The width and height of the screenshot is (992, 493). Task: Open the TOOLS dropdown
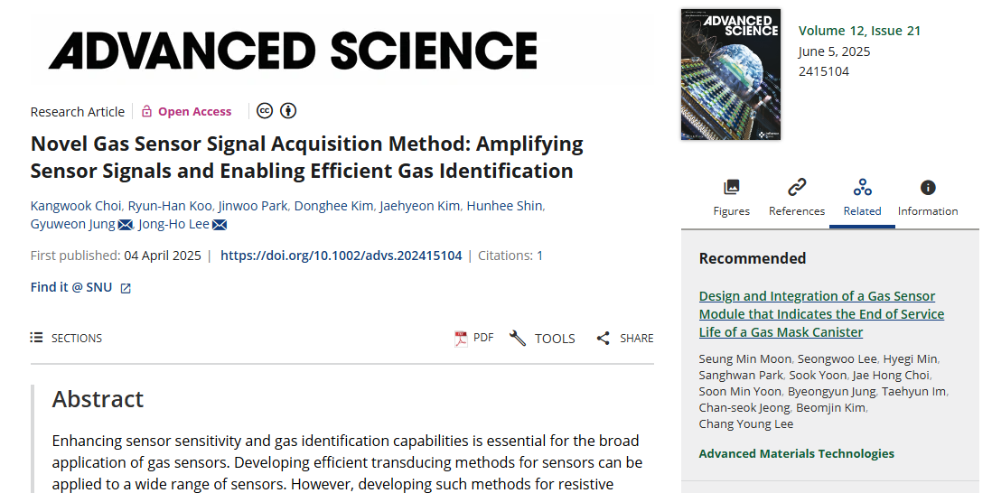point(542,339)
